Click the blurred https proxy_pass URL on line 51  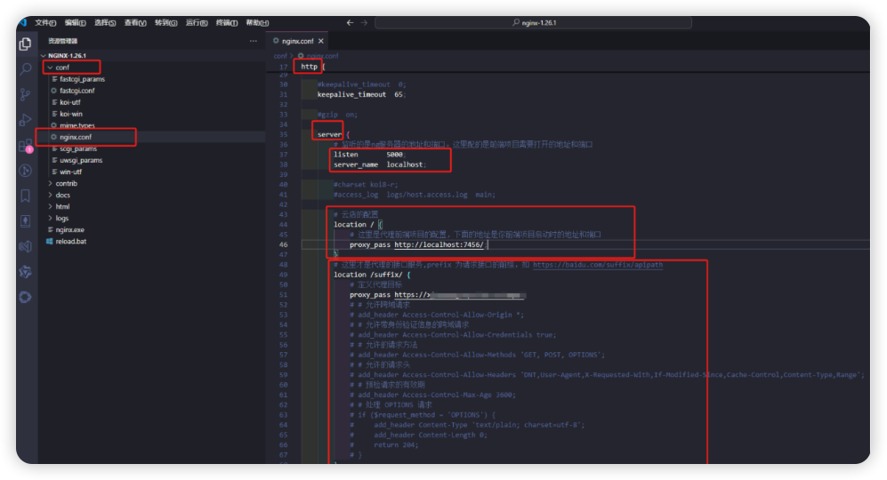pos(460,294)
